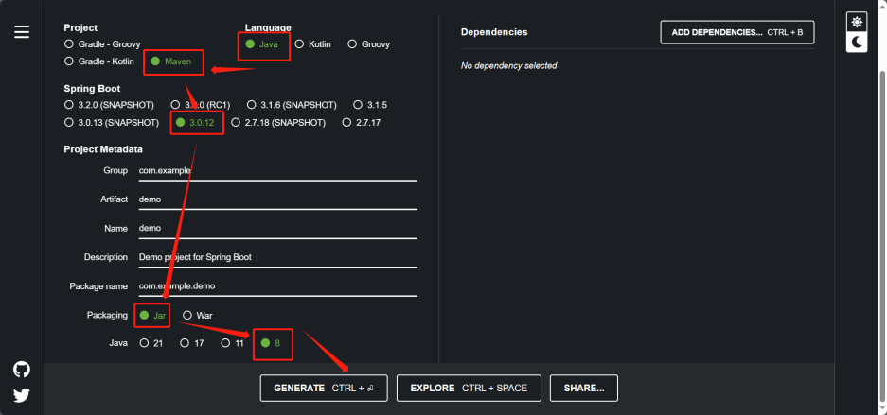Select War packaging
887x415 pixels.
198,315
